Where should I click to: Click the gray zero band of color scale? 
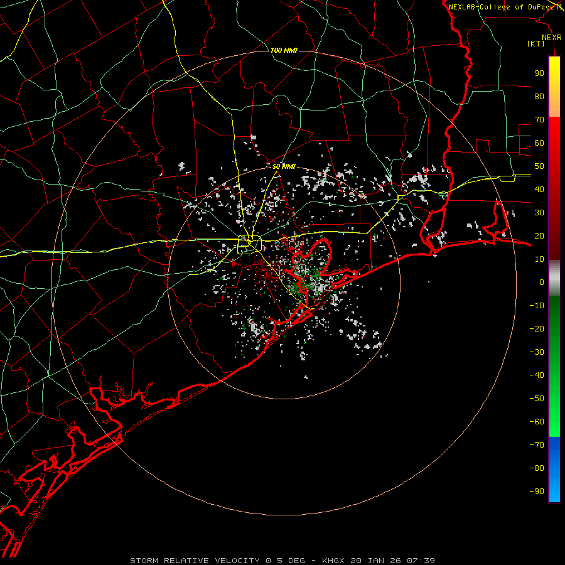pyautogui.click(x=554, y=278)
